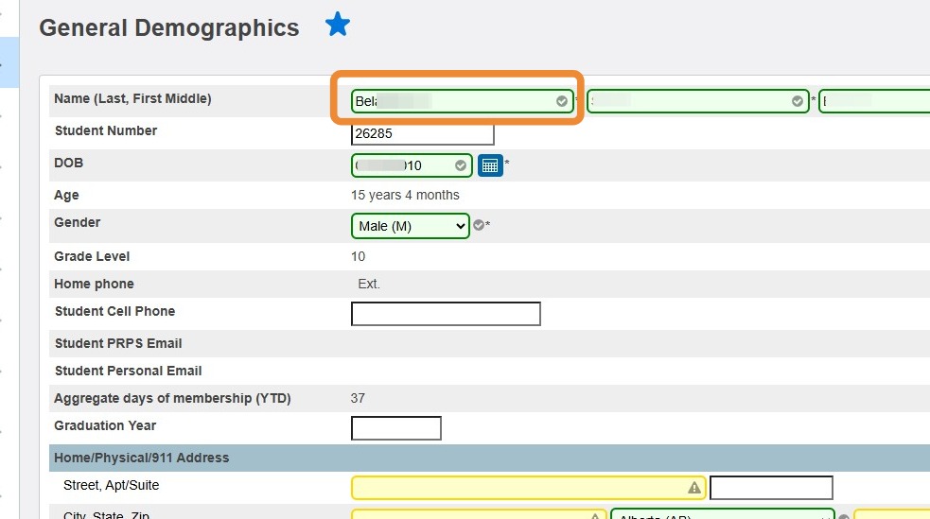Click the Apt/Suite input box

(771, 488)
